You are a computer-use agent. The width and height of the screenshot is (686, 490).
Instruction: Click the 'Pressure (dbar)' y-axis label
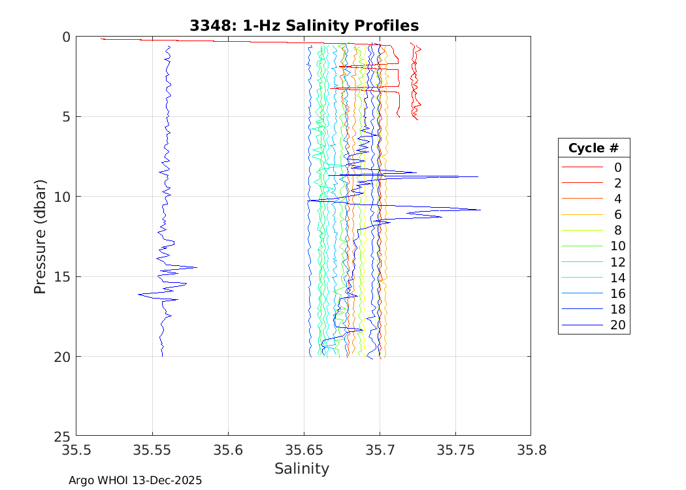click(x=40, y=237)
